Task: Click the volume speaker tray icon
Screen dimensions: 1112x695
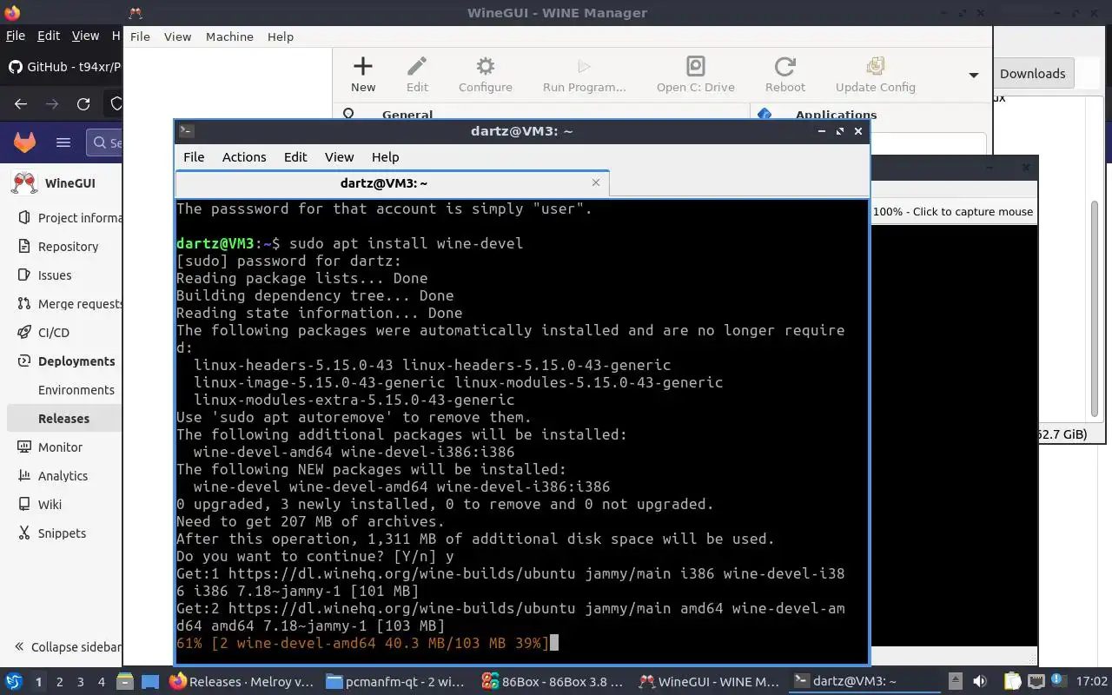Action: tap(980, 682)
